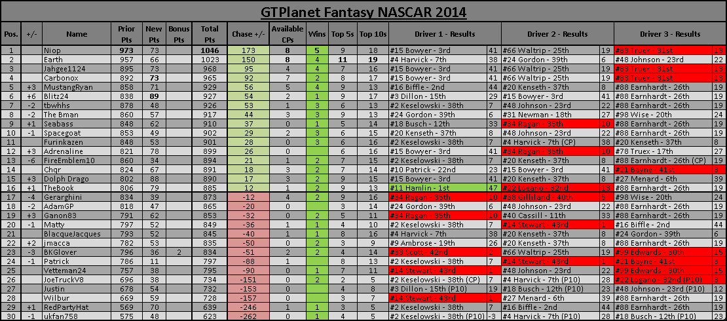Select the name 'JoeTruckV8'
727x321 pixels.
(77, 280)
